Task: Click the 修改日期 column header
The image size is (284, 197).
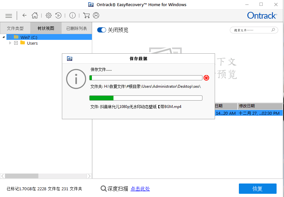Action: click(x=260, y=106)
